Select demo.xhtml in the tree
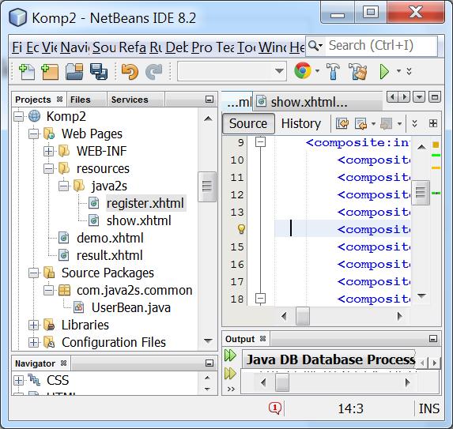Viewport: 453px width, 429px height. coord(110,238)
